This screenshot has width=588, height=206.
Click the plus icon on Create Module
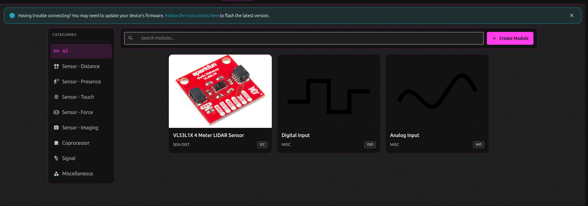click(x=494, y=38)
